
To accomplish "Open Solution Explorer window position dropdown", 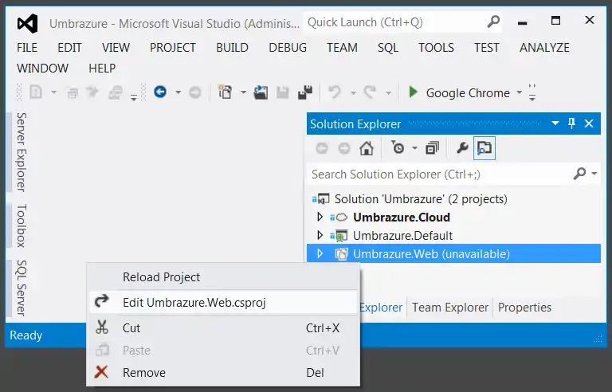I will click(555, 123).
